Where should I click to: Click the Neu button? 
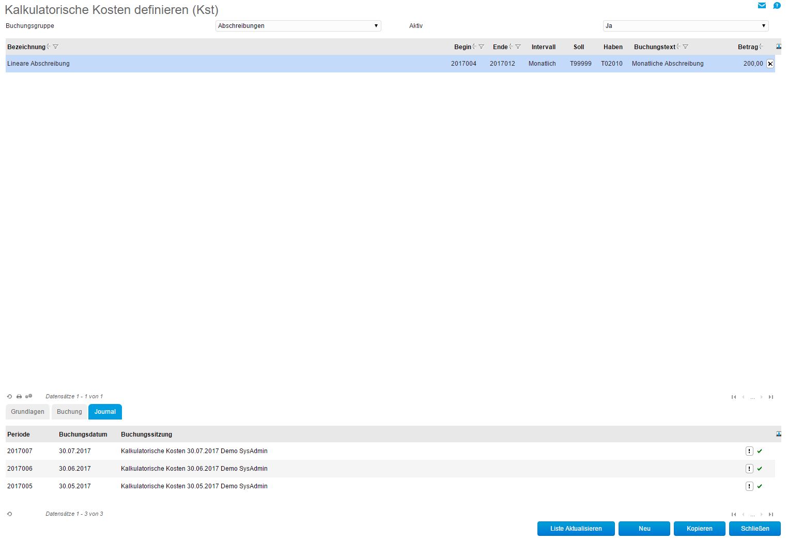tap(644, 529)
